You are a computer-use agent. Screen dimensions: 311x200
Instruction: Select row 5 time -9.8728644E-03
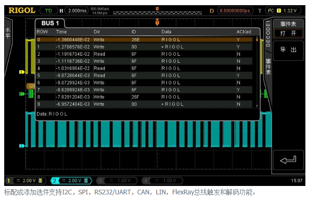point(145,76)
